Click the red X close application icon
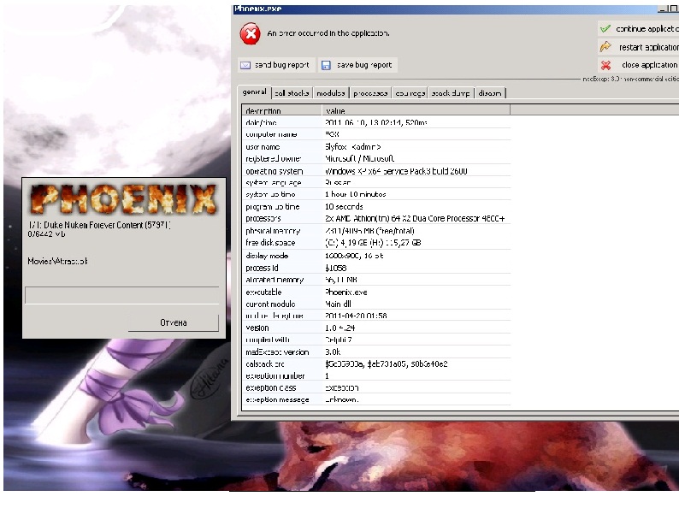This screenshot has width=679, height=508. 605,65
